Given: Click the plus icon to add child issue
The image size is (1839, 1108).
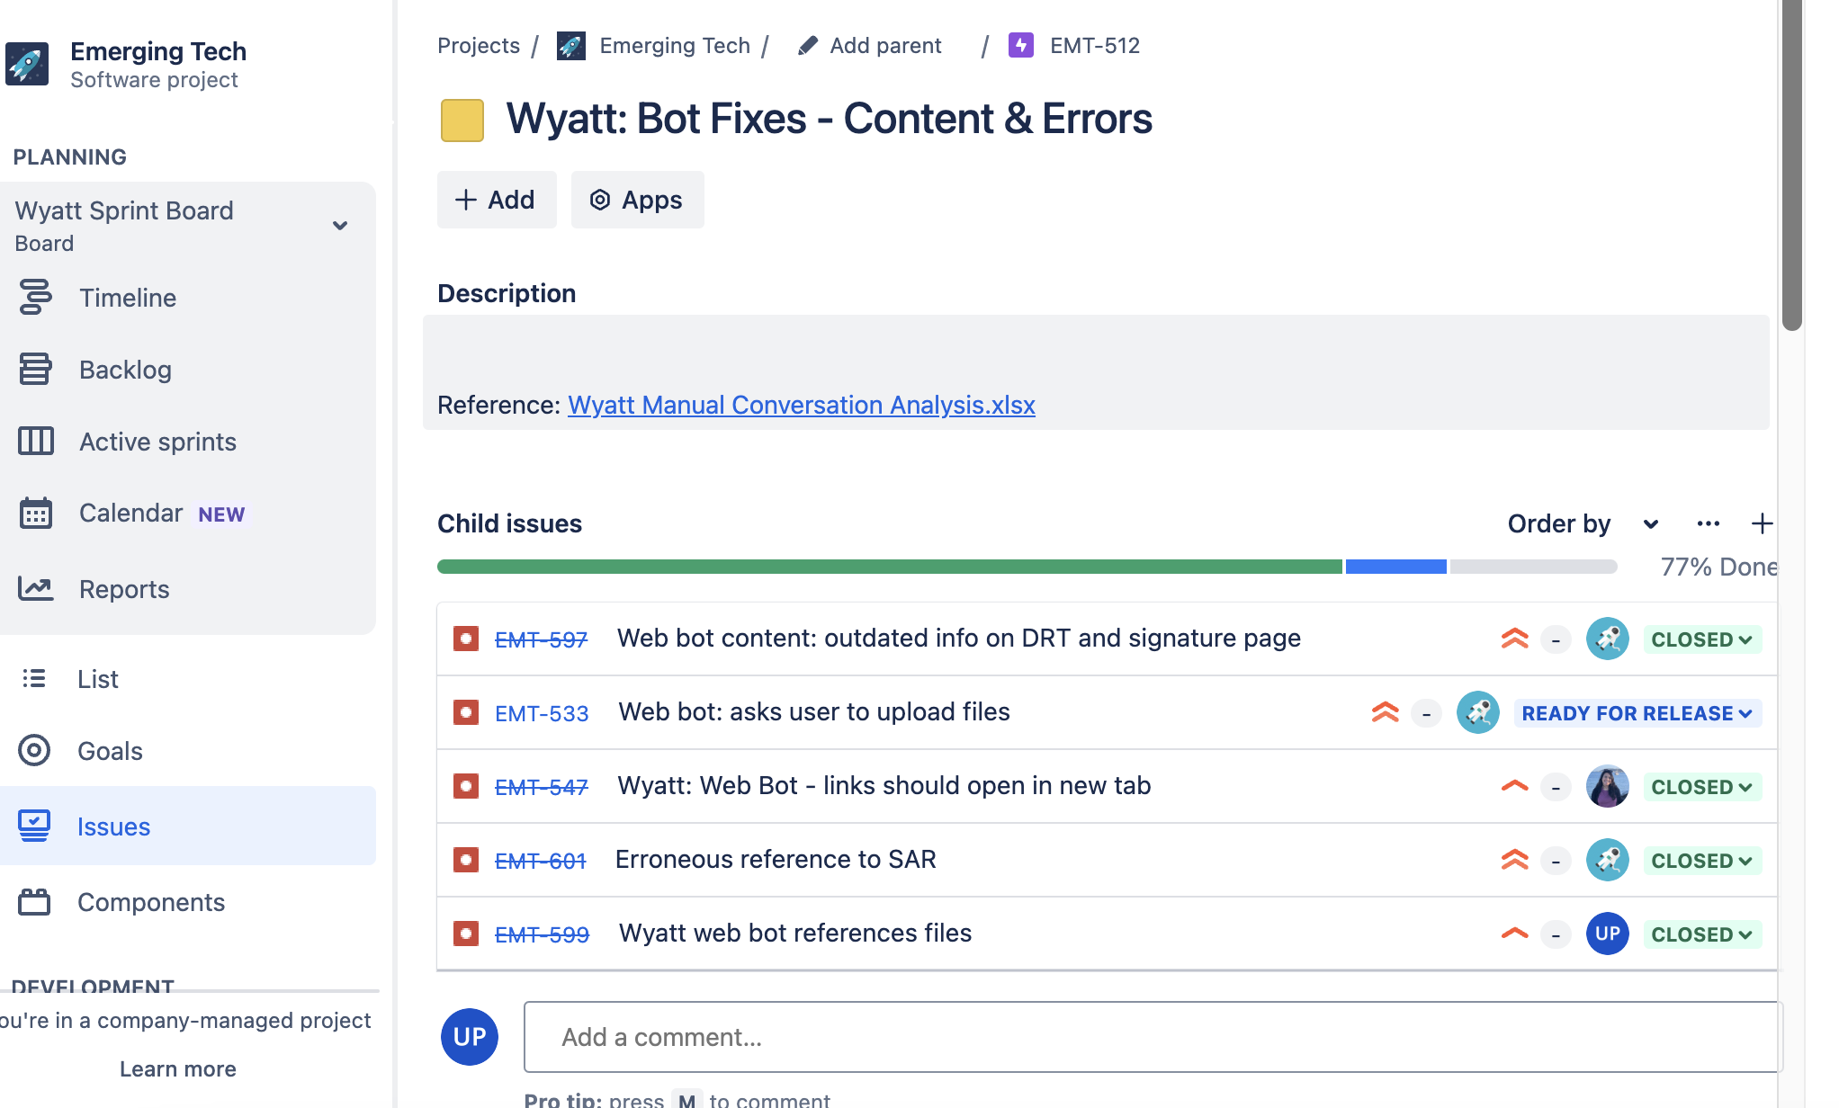Looking at the screenshot, I should (x=1762, y=523).
